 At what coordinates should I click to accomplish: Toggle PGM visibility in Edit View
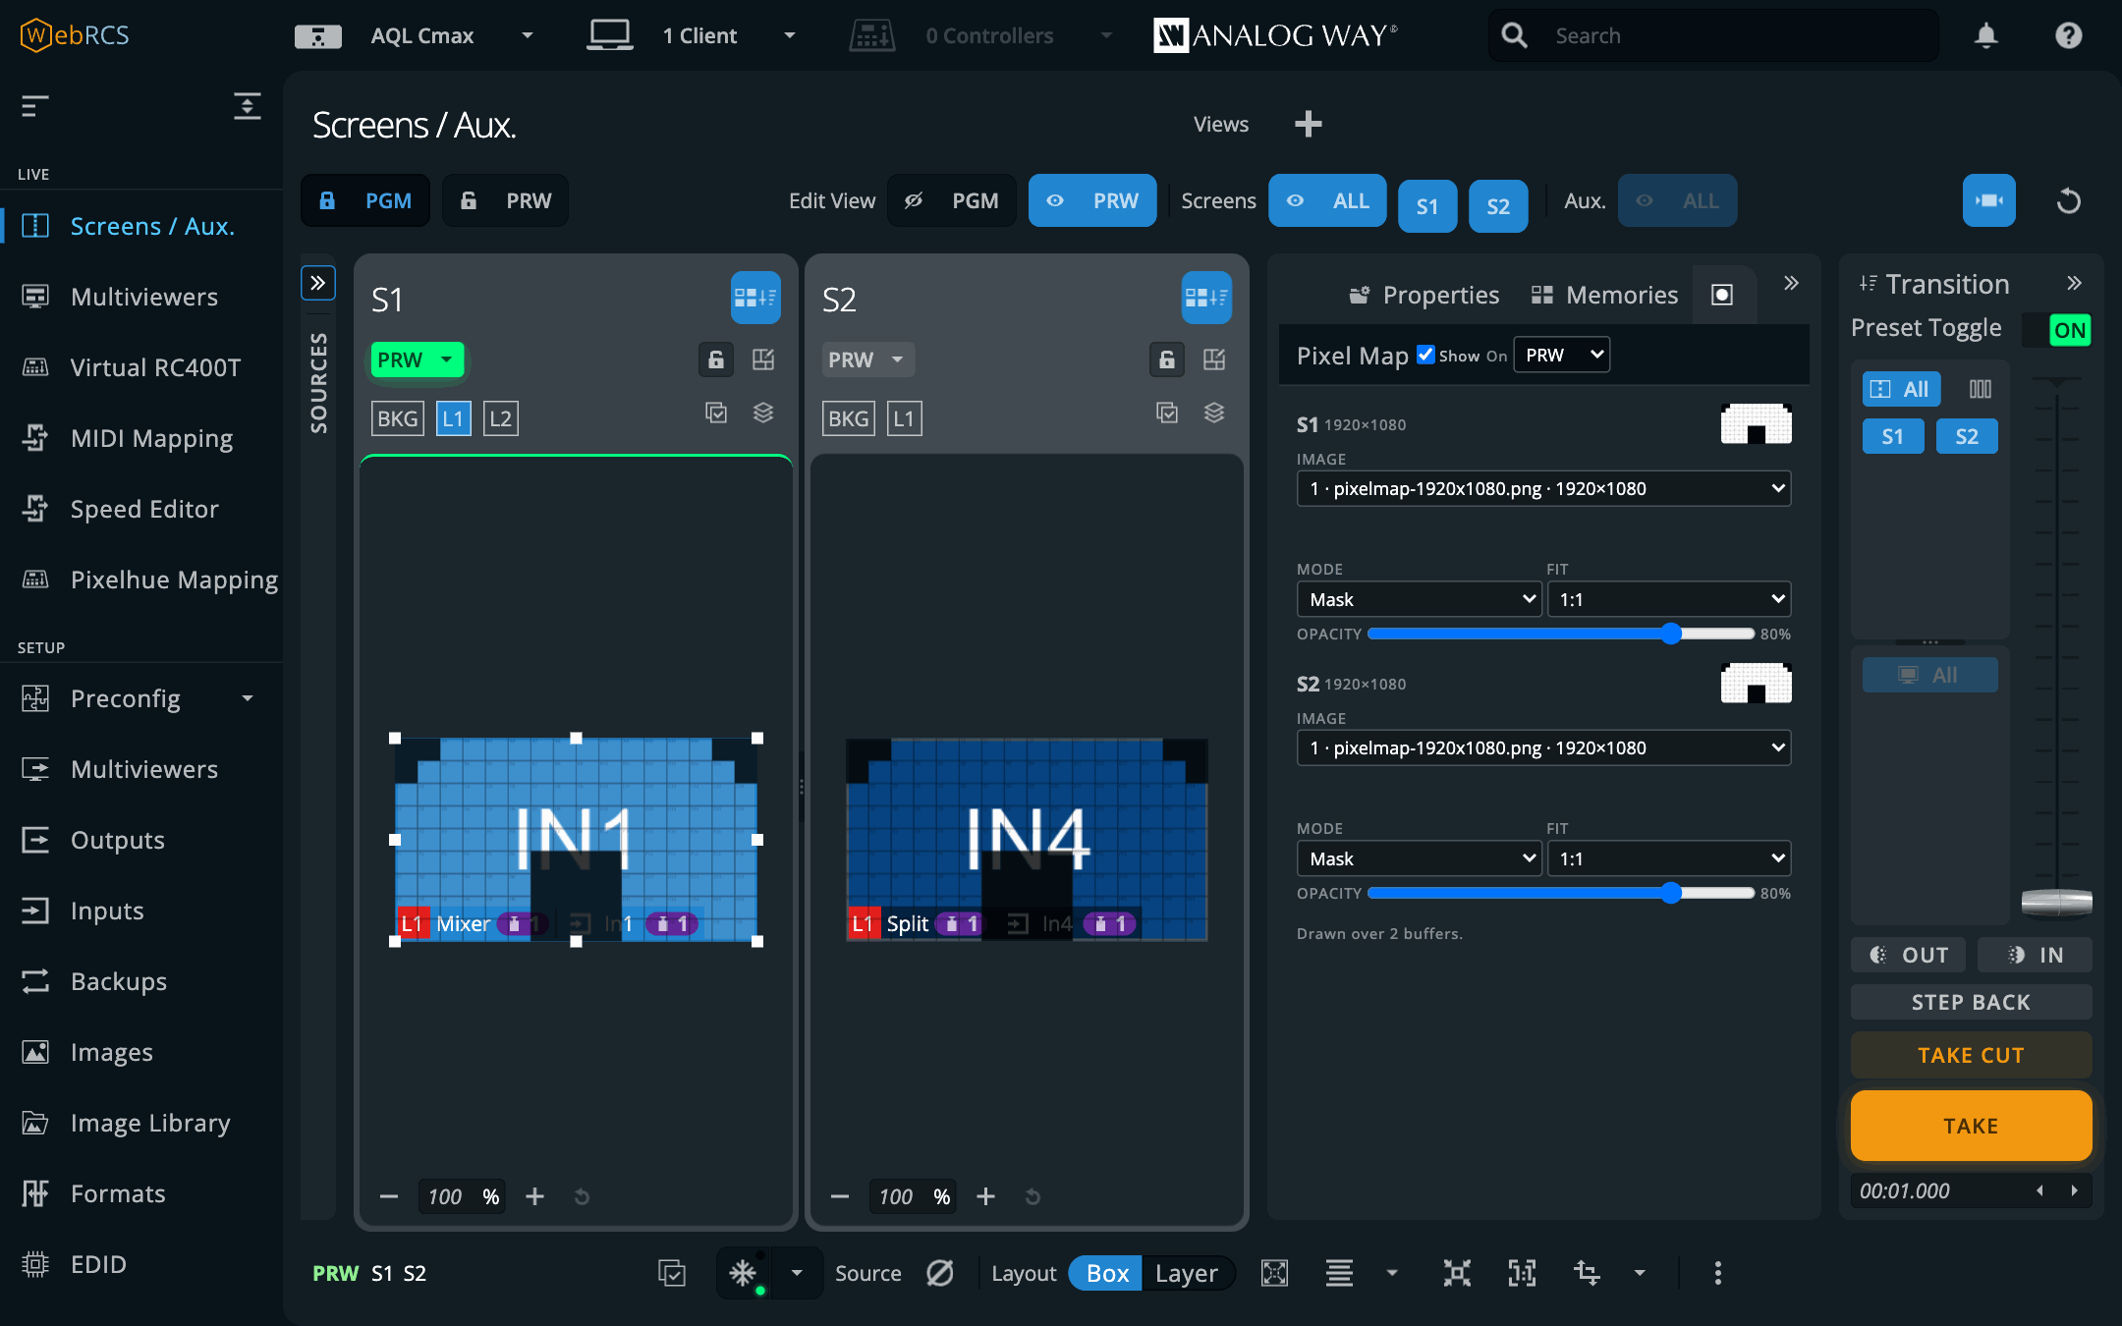pyautogui.click(x=952, y=200)
